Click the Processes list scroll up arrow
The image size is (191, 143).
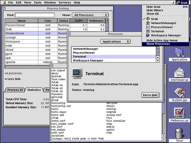click(x=158, y=57)
